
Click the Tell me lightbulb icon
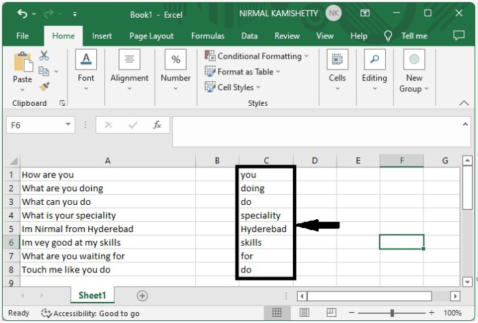[x=389, y=36]
